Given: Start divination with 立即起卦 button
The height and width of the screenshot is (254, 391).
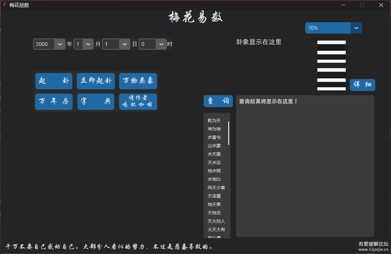Looking at the screenshot, I should 96,81.
